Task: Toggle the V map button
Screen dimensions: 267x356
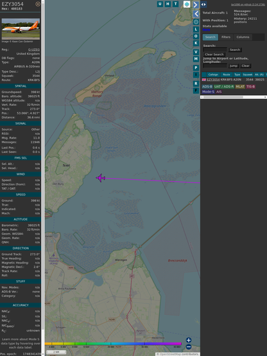Action: (x=196, y=52)
